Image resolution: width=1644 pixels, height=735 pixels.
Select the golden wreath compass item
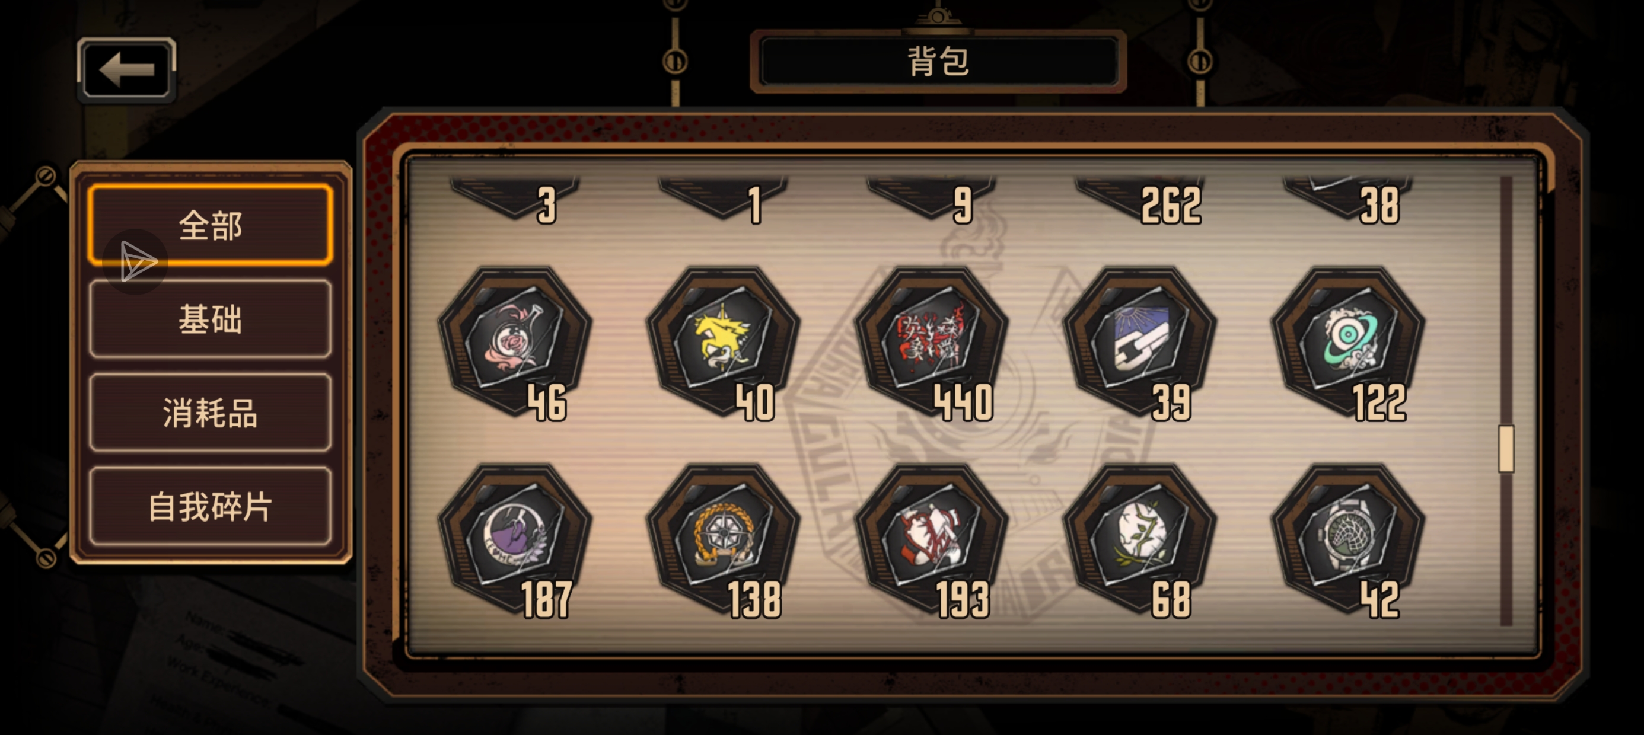pyautogui.click(x=722, y=539)
